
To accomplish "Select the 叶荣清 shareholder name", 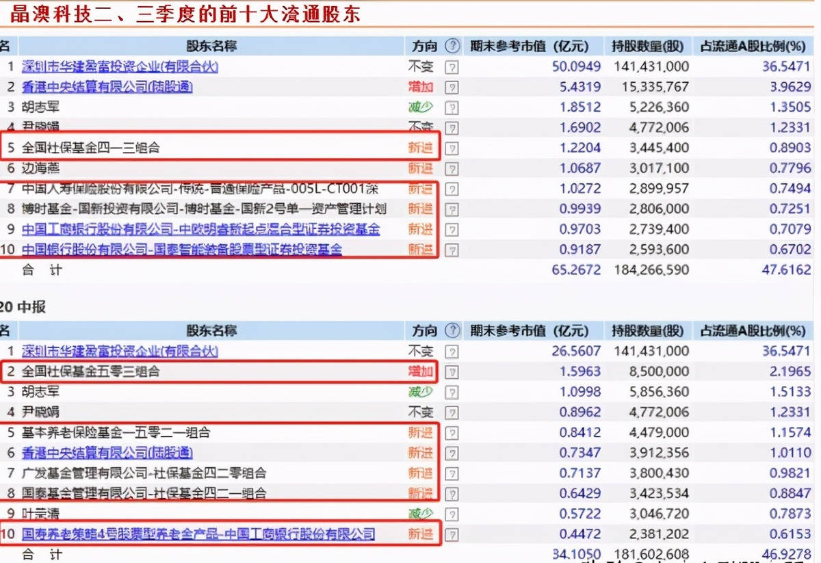I will pyautogui.click(x=41, y=514).
